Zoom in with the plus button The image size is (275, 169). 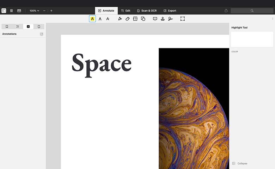tap(51, 11)
